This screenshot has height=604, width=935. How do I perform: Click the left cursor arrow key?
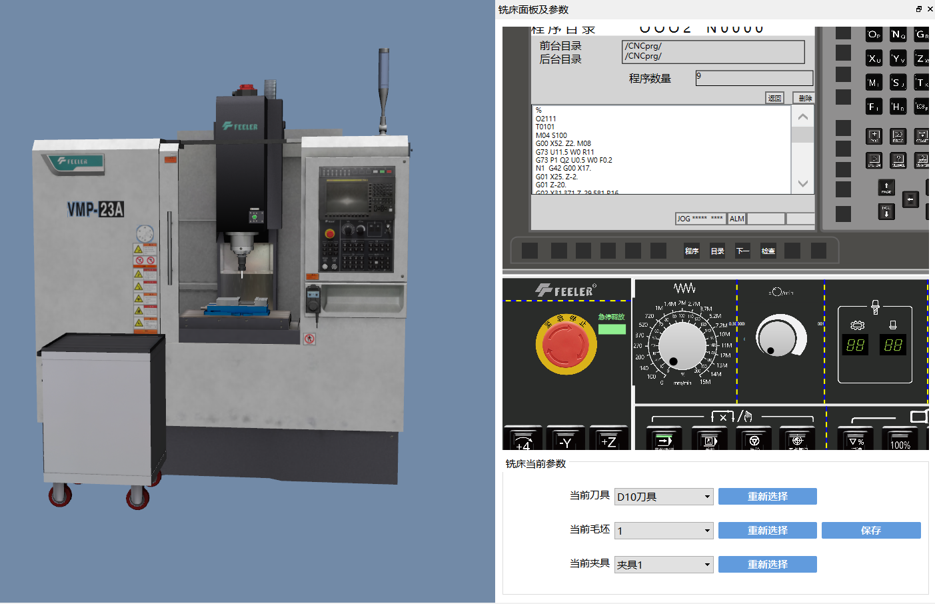910,199
